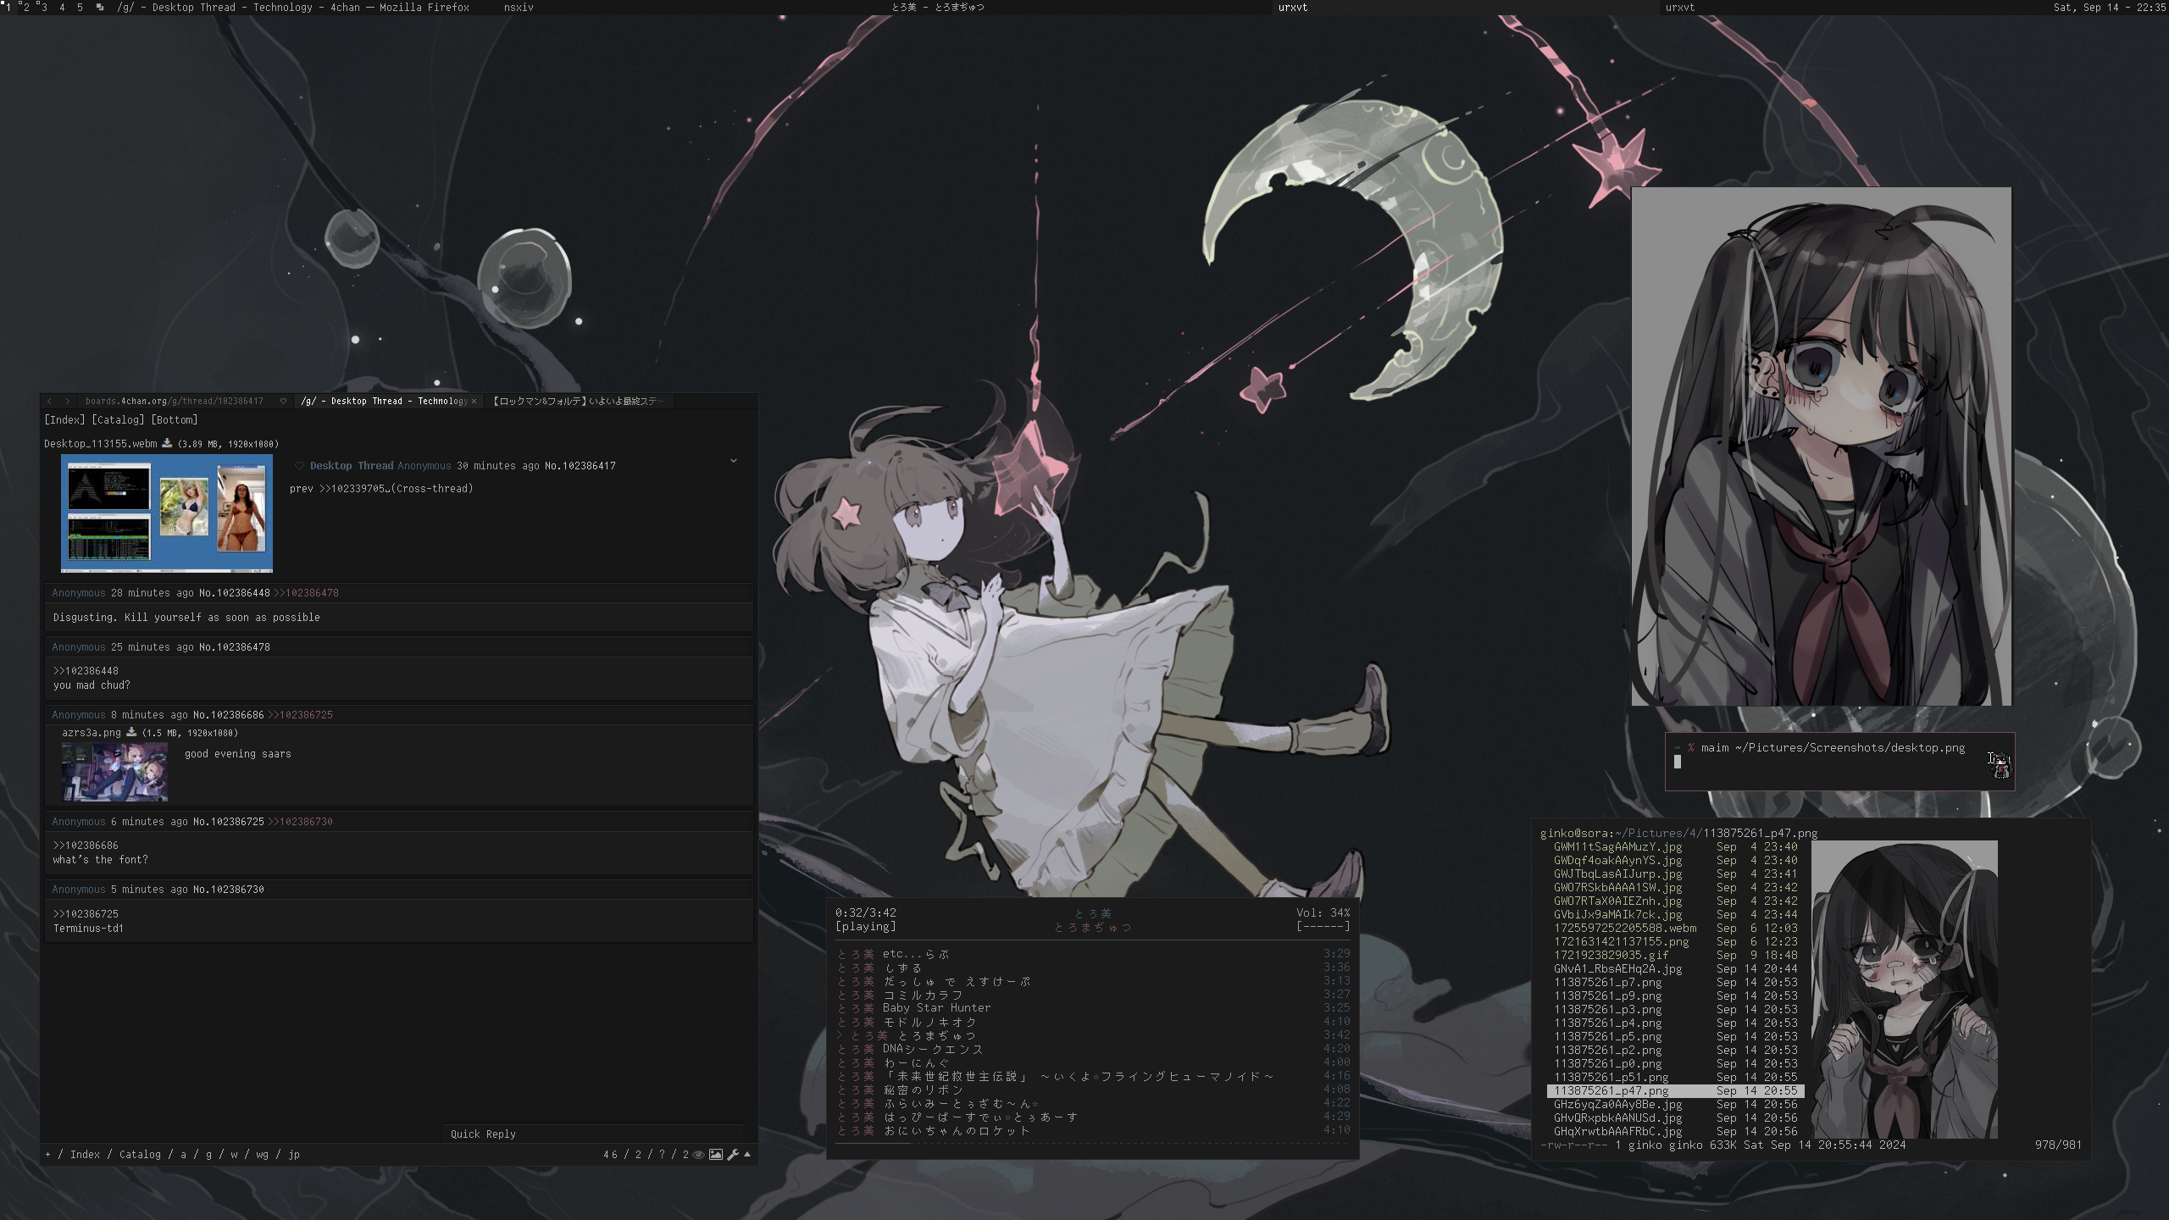The image size is (2169, 1220).
Task: Open board 'a' in footer list
Action: 183,1154
